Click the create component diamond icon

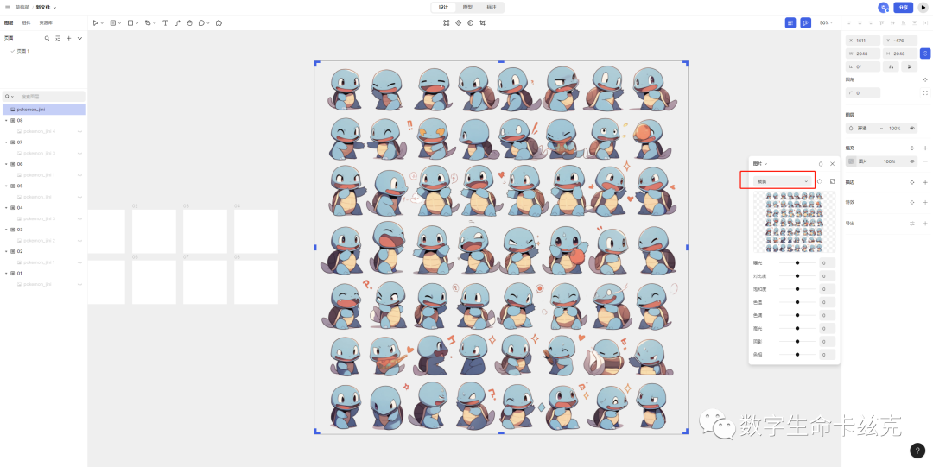click(x=458, y=22)
